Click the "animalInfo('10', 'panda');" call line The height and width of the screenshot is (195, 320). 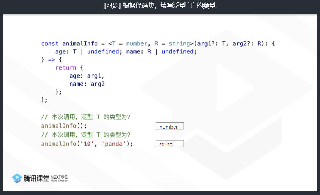[87, 144]
